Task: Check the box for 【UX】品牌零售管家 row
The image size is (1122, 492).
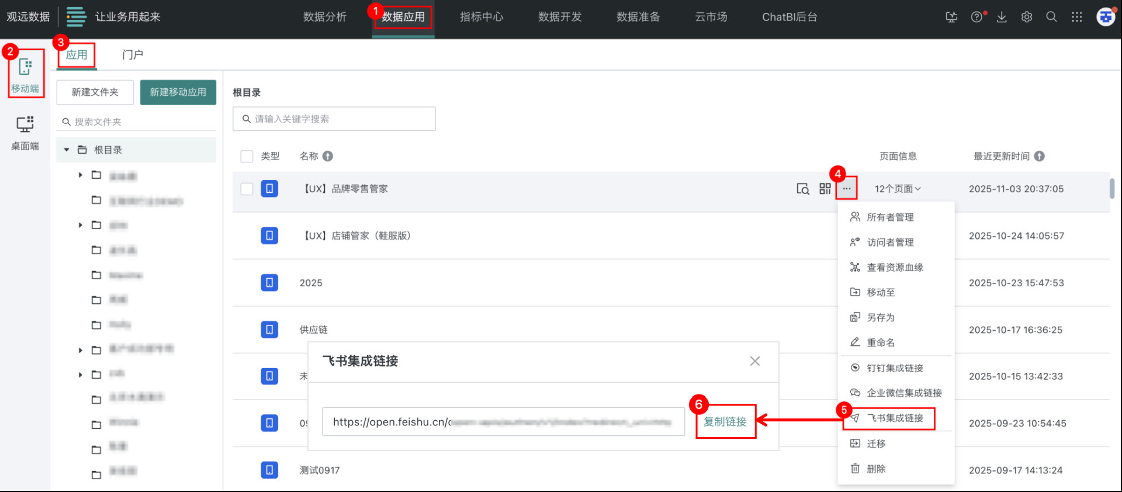Action: pos(247,189)
